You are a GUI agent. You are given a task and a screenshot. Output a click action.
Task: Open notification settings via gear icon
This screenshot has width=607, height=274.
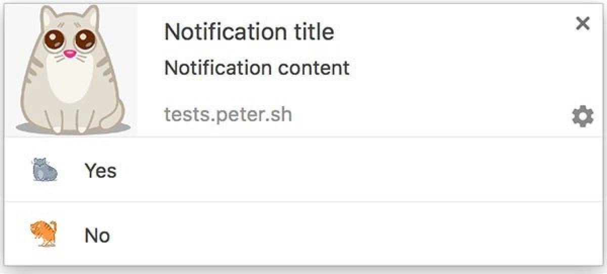583,117
